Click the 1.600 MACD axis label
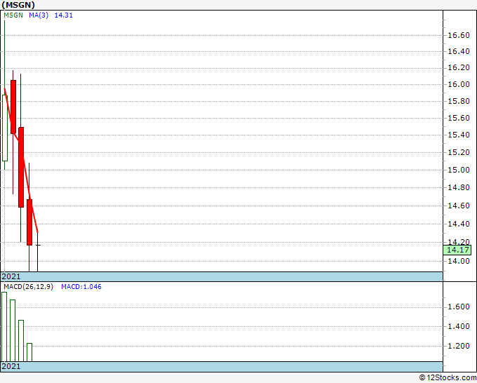 (459, 307)
